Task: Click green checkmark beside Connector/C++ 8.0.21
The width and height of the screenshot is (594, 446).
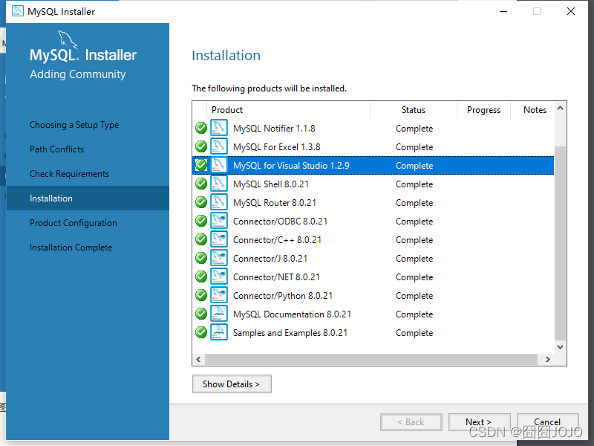Action: pos(201,239)
